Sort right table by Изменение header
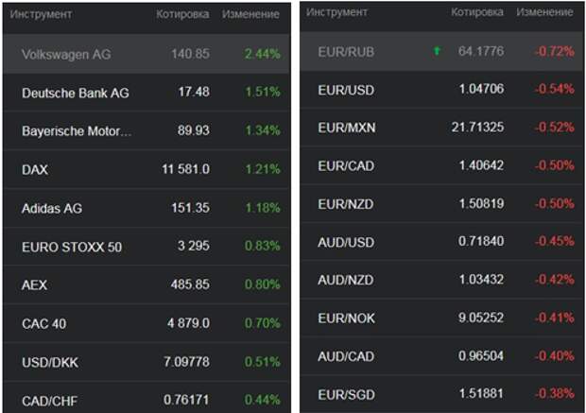 pos(544,12)
